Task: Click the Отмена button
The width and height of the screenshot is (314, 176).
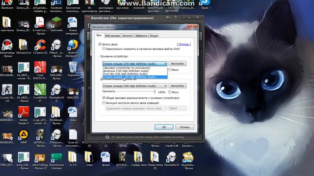Action: point(184,127)
